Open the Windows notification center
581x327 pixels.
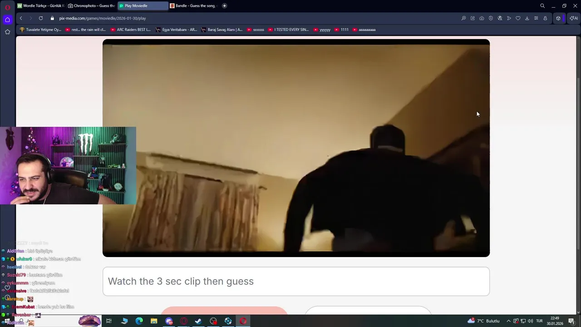(571, 321)
